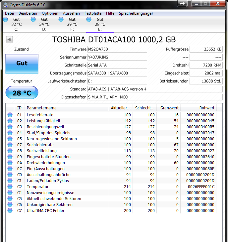228x242 pixels.
Task: Click the Puffergrösse value 23652 KB
Action: coord(206,49)
